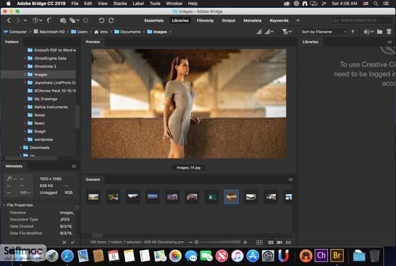The height and width of the screenshot is (266, 396).
Task: Open the Apple menu
Action: 8,3
